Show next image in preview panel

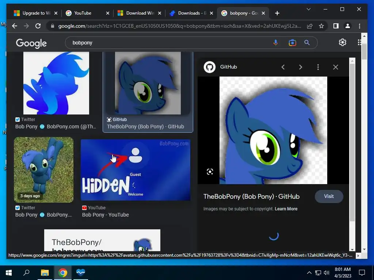(301, 67)
